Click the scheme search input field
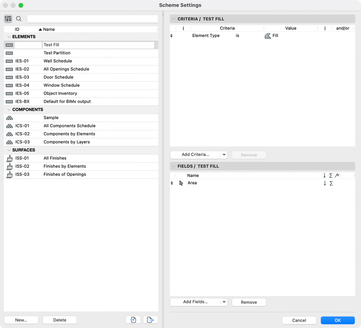This screenshot has height=328, width=361. pyautogui.click(x=93, y=19)
